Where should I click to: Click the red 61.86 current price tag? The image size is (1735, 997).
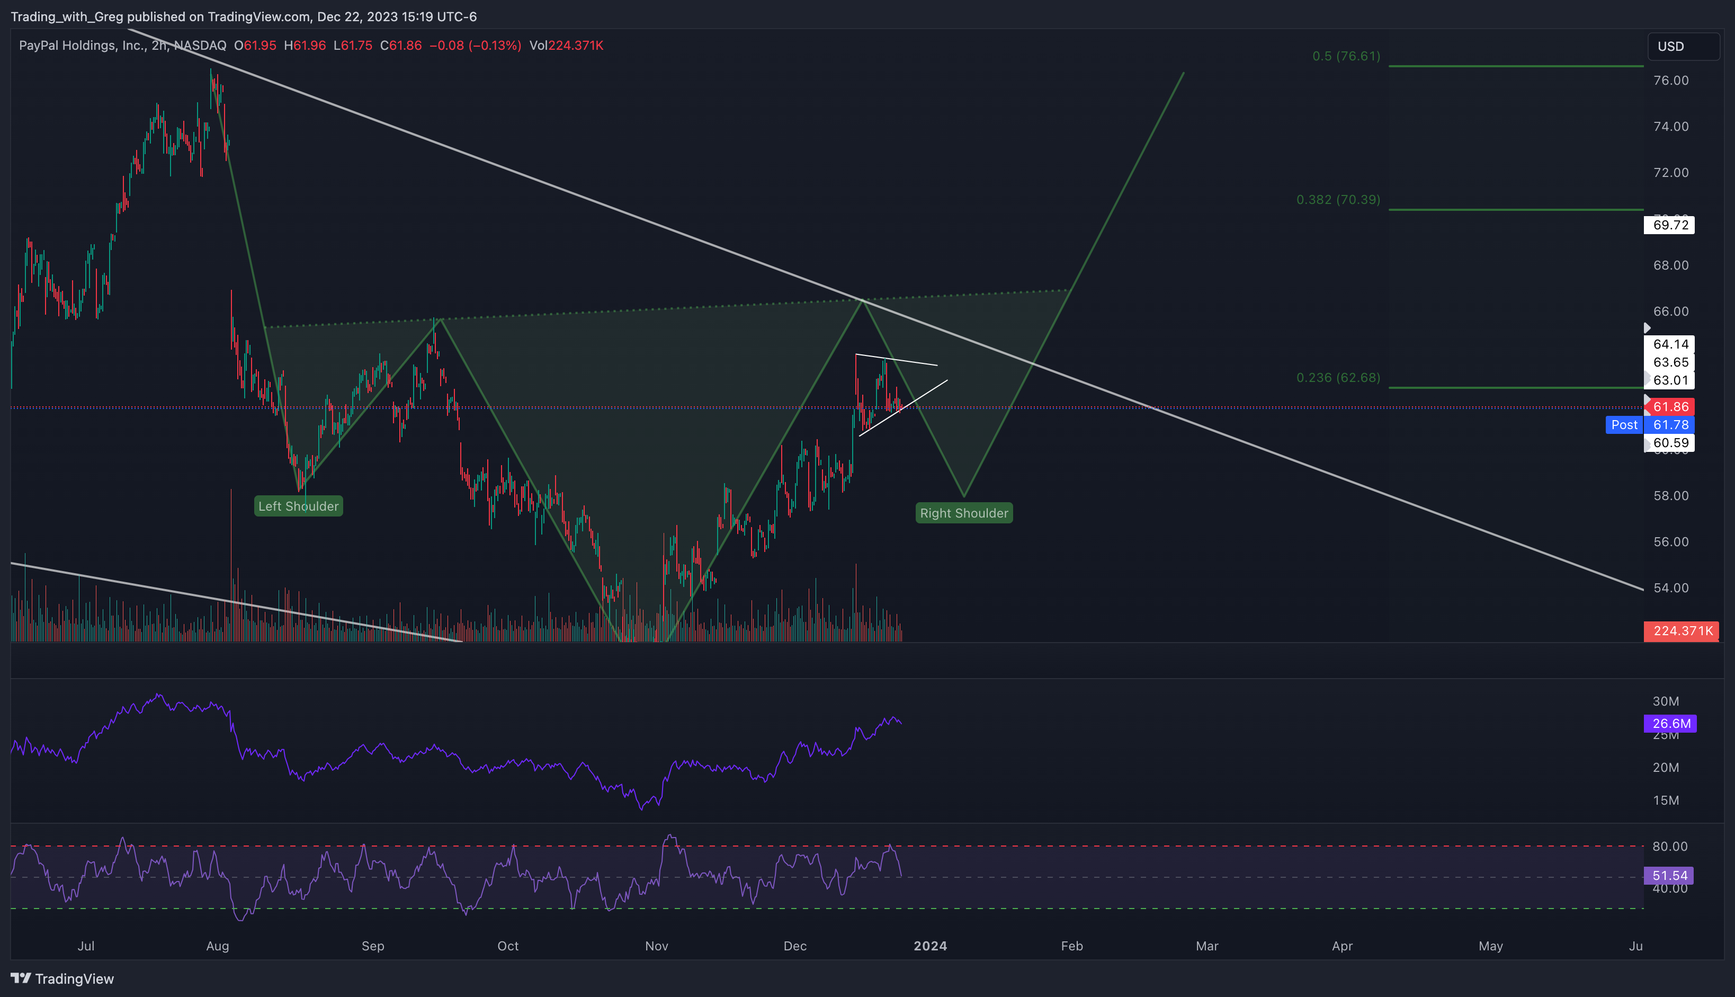pyautogui.click(x=1669, y=407)
